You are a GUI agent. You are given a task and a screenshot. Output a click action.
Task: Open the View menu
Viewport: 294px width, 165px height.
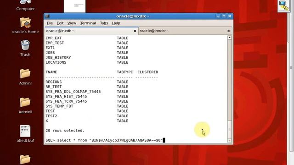click(72, 23)
